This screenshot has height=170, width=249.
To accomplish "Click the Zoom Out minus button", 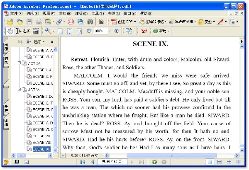I will (x=89, y=31).
